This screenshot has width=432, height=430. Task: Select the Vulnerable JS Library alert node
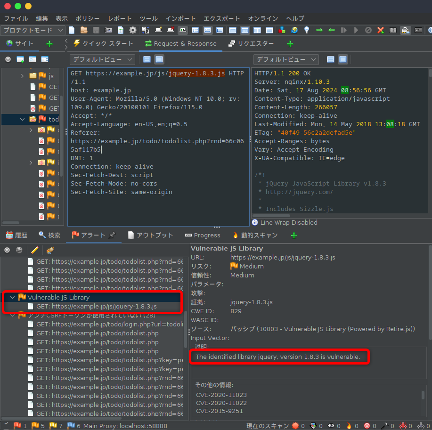point(58,297)
